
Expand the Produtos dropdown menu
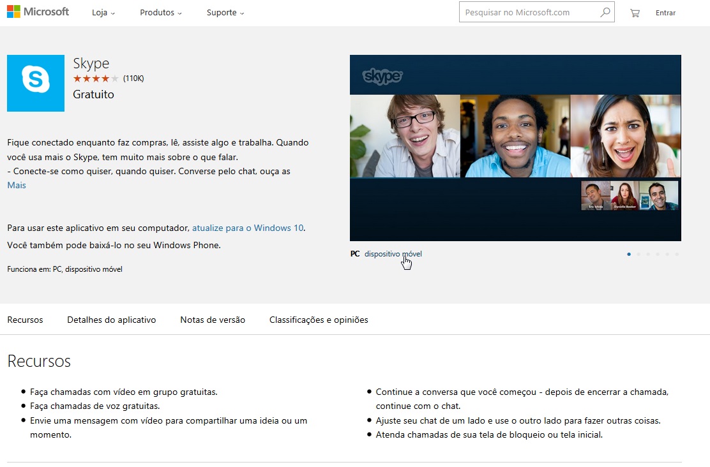pyautogui.click(x=161, y=13)
